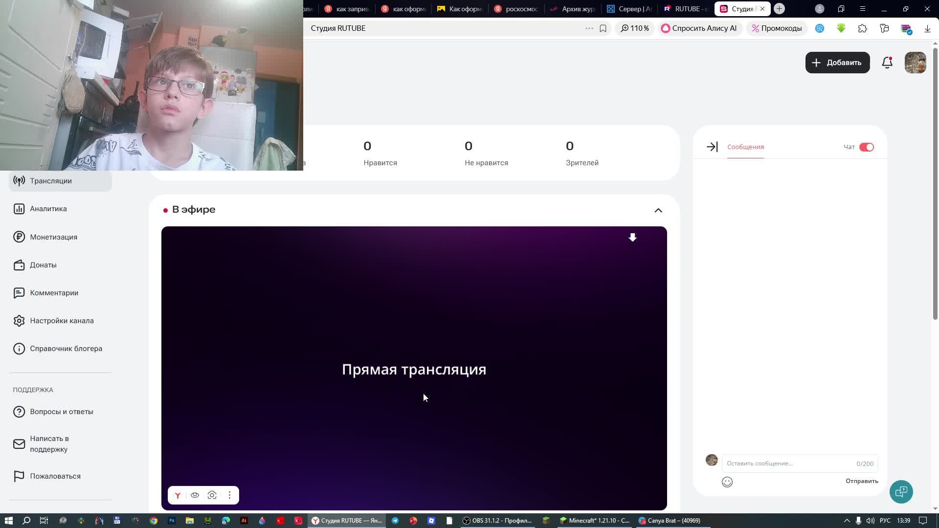Open Настройки канала
Image resolution: width=939 pixels, height=528 pixels.
tap(62, 320)
